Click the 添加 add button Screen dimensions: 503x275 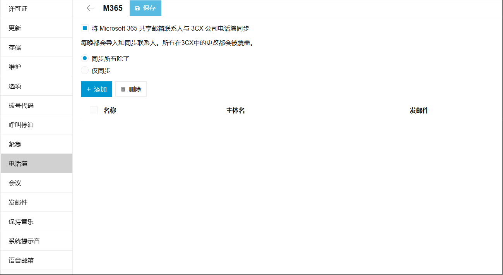[96, 89]
